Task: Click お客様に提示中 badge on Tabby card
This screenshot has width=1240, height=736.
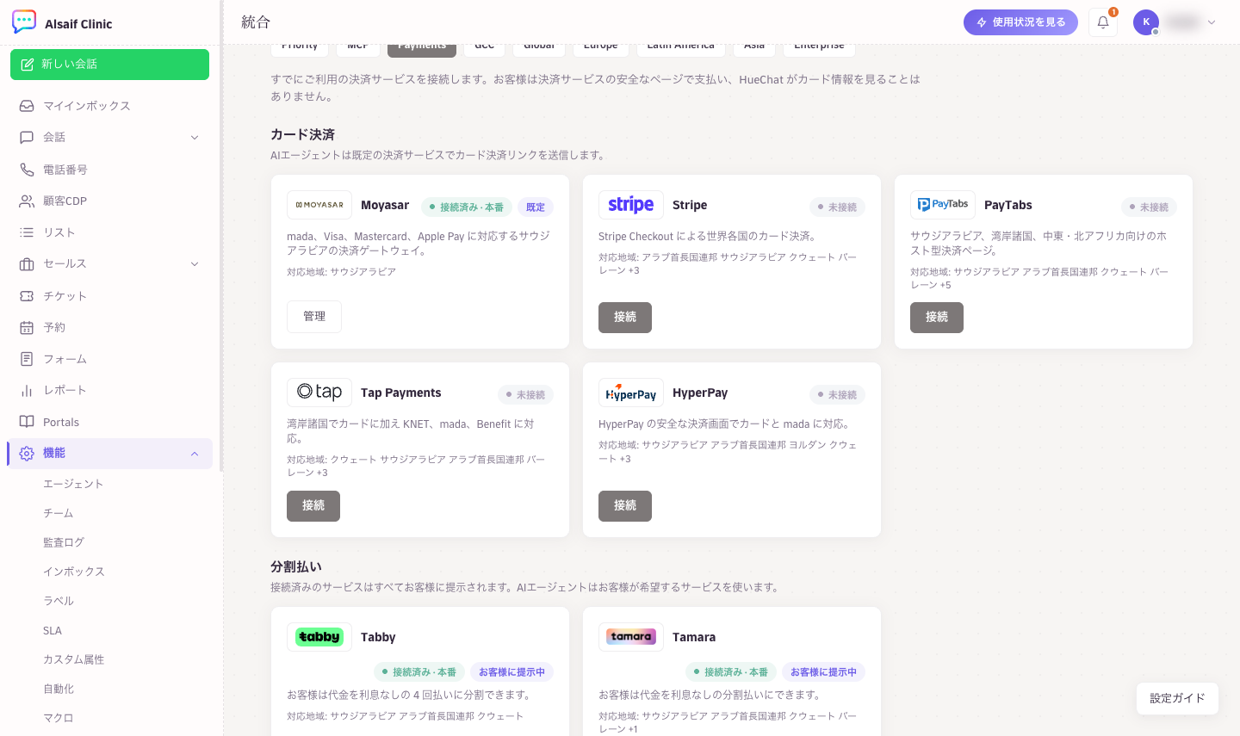Action: pos(512,672)
